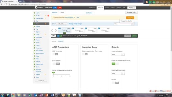Open the compare versions shuffle dropdown
The image size is (172, 97).
[54, 36]
